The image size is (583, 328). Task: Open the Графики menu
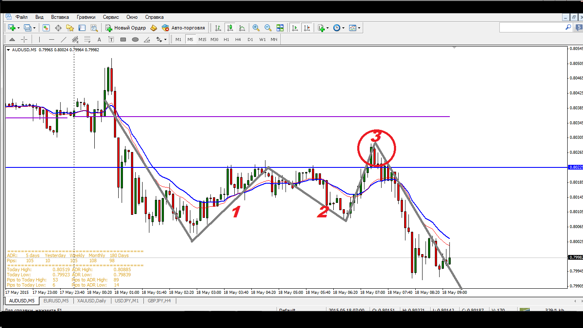pyautogui.click(x=86, y=17)
